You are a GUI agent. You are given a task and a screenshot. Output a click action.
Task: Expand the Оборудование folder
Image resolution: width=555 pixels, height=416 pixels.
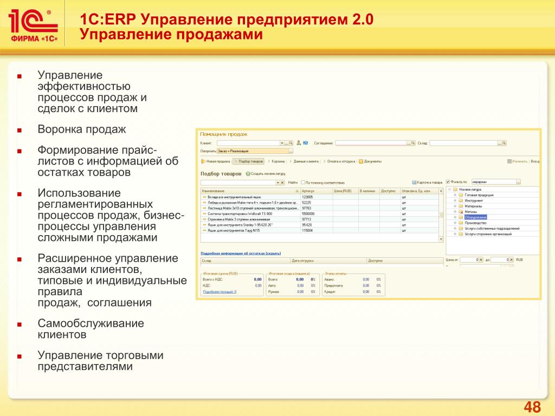click(x=455, y=217)
